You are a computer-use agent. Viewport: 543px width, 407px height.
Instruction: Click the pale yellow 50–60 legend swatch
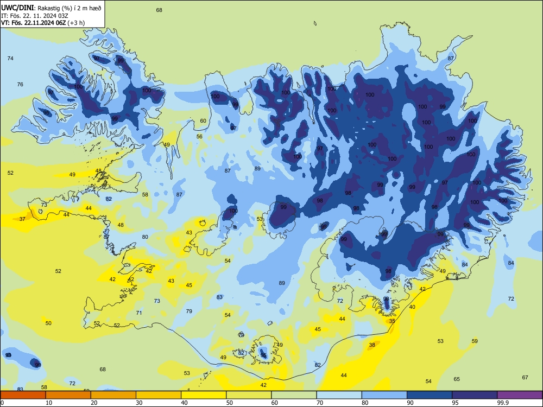[x=249, y=395]
